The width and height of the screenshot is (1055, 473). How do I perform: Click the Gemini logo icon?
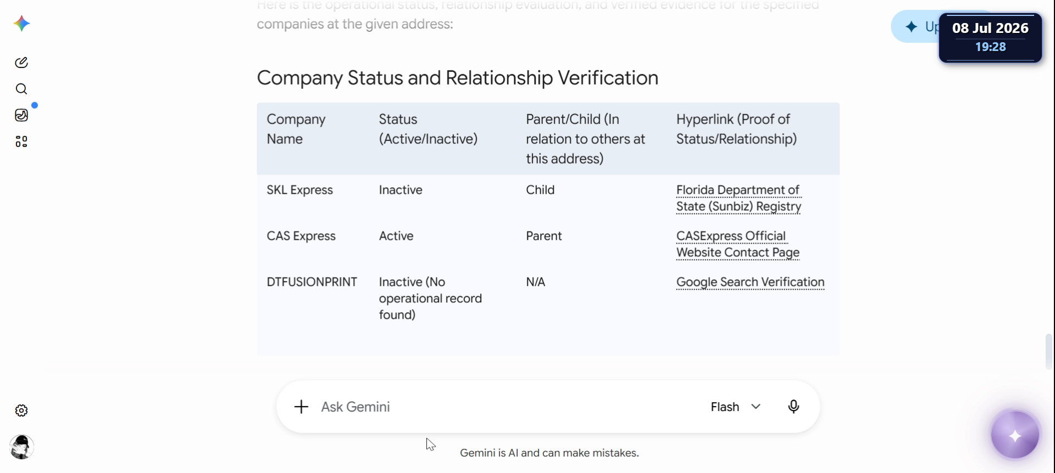(x=21, y=24)
